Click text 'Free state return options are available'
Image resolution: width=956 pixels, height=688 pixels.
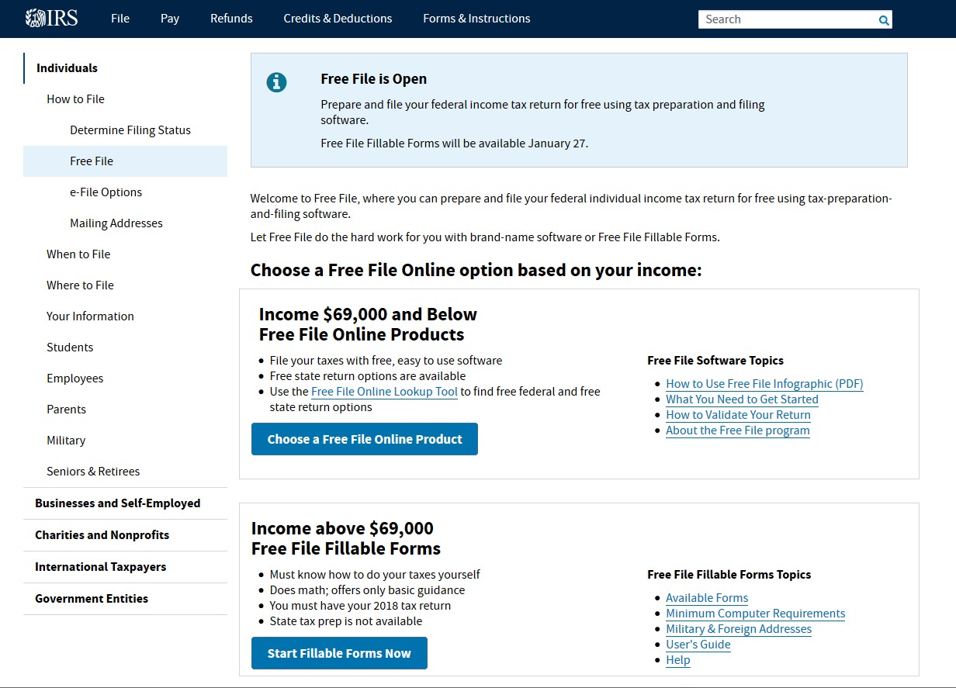coord(368,376)
